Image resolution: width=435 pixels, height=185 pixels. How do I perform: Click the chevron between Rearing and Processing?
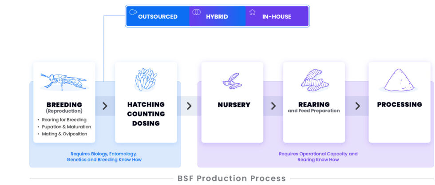pos(358,106)
